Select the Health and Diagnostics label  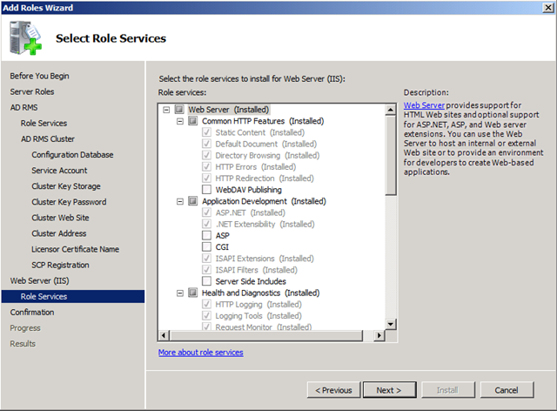pos(261,293)
